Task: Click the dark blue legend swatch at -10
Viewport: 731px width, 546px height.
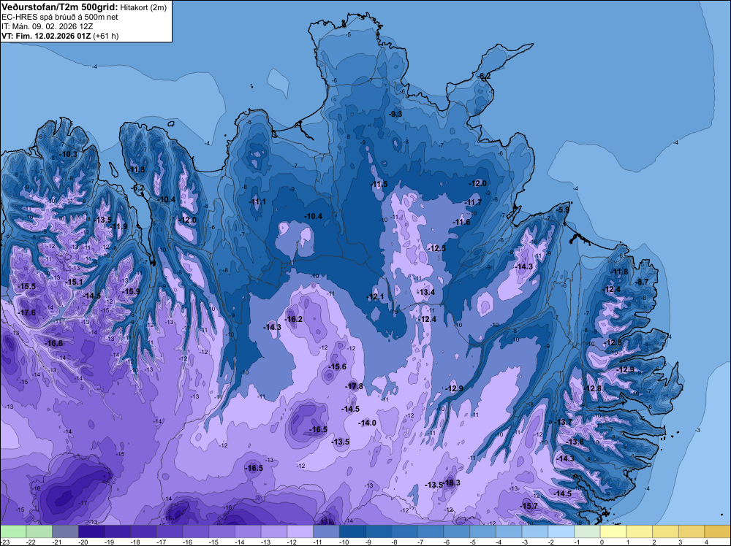Action: click(x=352, y=531)
